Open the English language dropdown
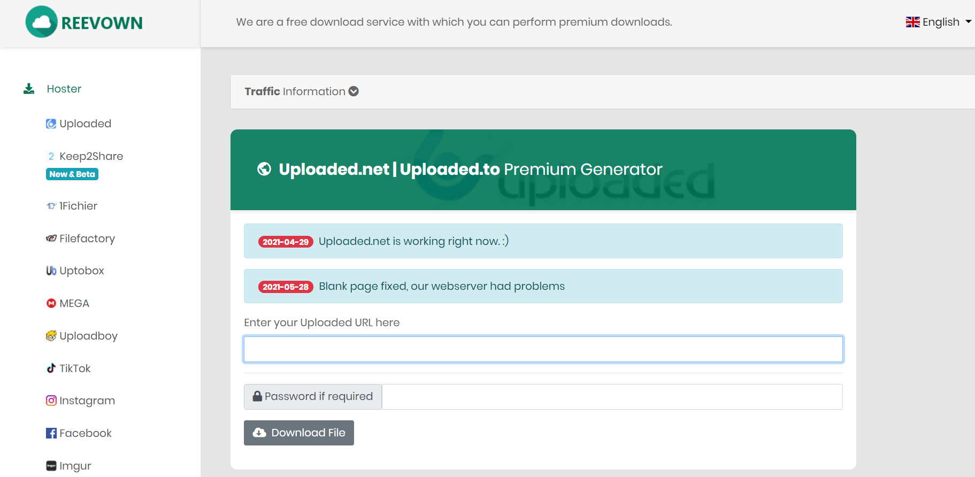 (x=939, y=22)
